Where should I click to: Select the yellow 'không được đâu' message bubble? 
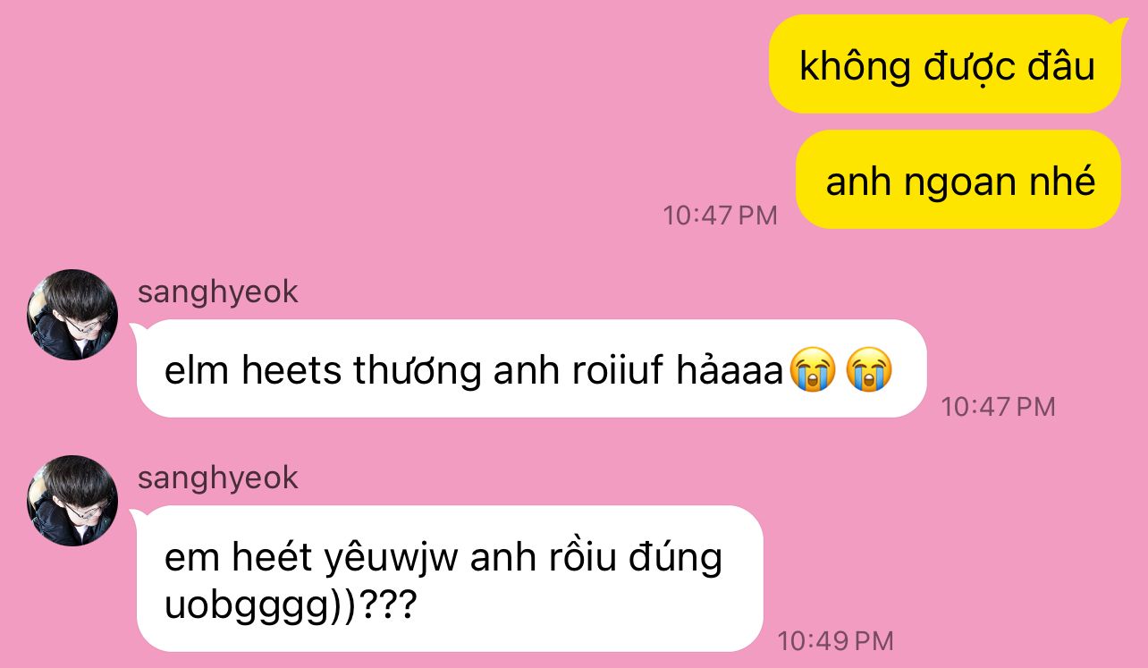coord(945,64)
